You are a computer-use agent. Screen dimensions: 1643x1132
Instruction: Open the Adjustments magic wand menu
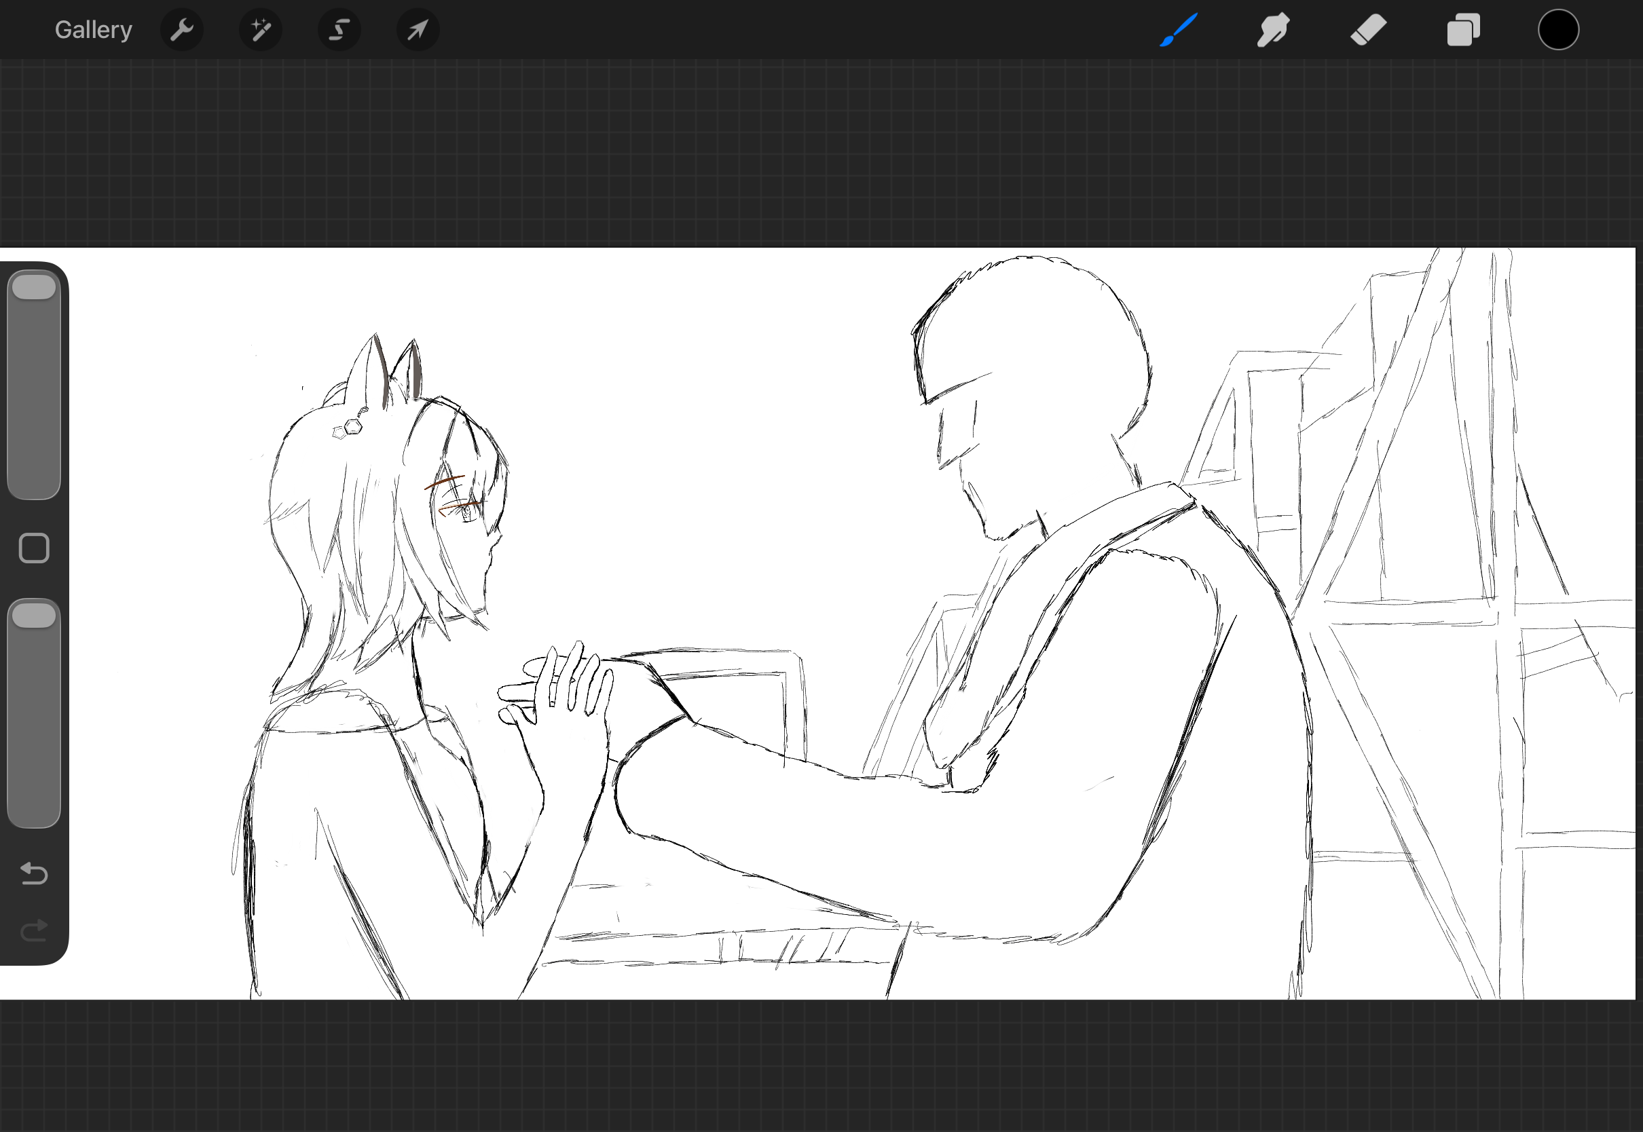click(260, 30)
